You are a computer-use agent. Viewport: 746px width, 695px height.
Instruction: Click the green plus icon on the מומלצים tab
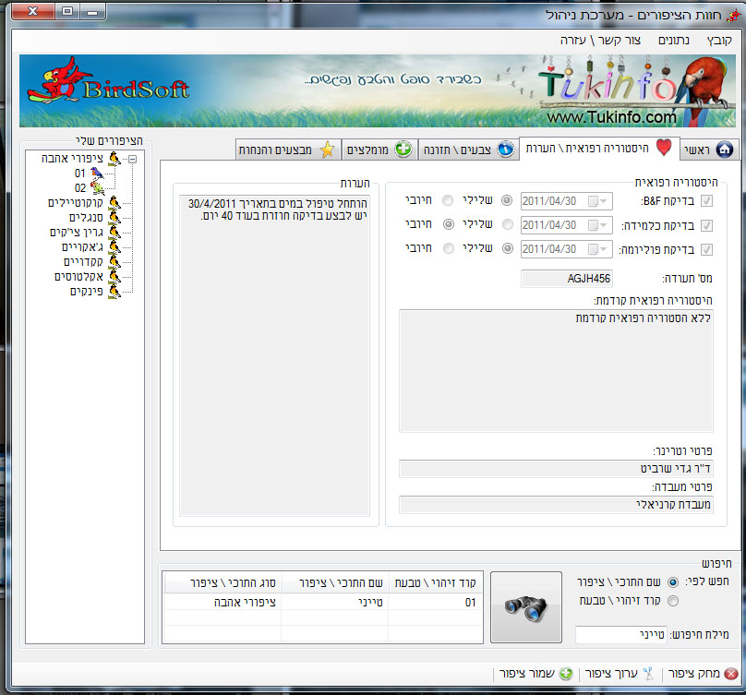[x=403, y=150]
